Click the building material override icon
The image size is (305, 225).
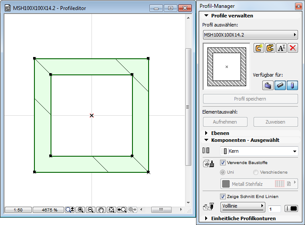[209, 164]
